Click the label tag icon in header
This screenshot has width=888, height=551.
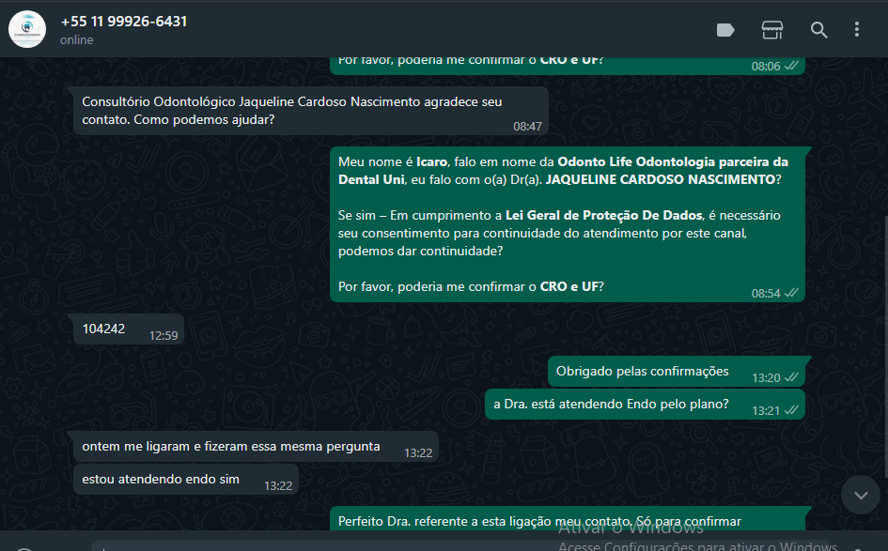tap(725, 30)
